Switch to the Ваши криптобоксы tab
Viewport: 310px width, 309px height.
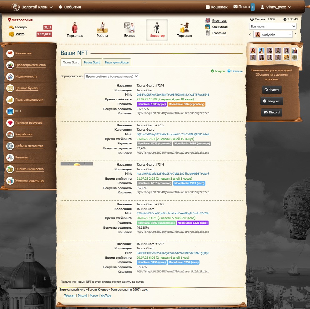(x=117, y=62)
